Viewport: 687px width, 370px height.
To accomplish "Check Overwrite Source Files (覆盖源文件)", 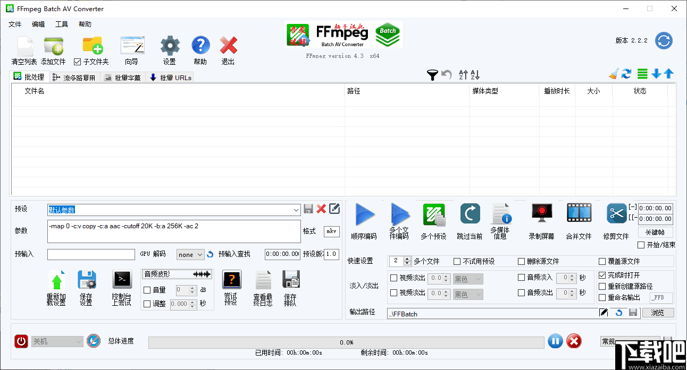I will [602, 262].
